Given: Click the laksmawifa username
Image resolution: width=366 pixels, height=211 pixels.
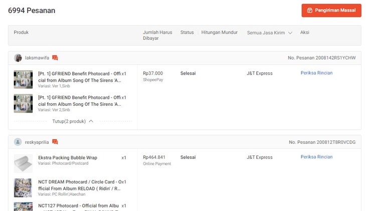Looking at the screenshot, I should [37, 58].
